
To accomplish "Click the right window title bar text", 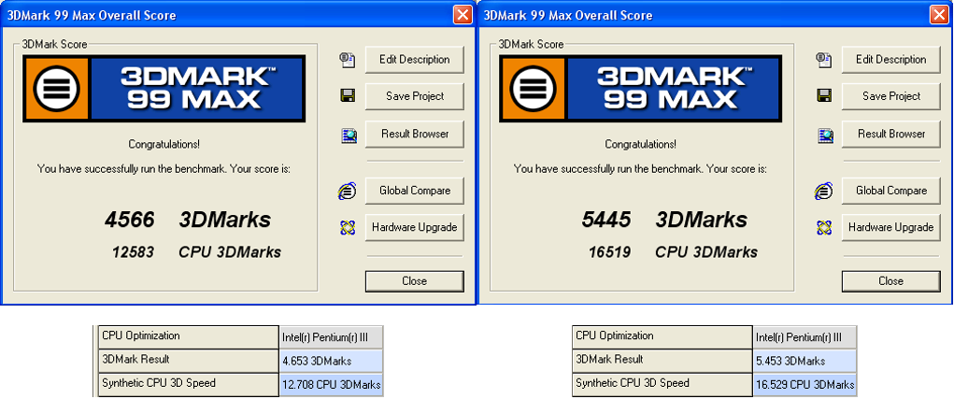I will (x=568, y=15).
